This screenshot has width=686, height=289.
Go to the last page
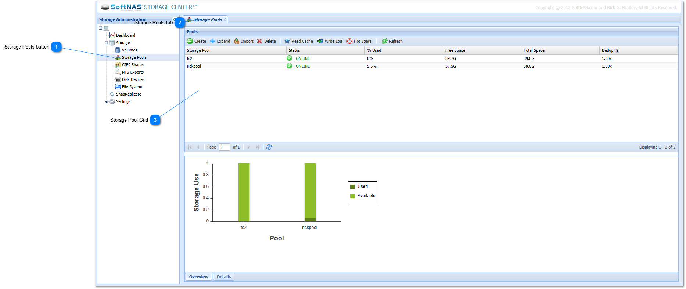(x=258, y=147)
